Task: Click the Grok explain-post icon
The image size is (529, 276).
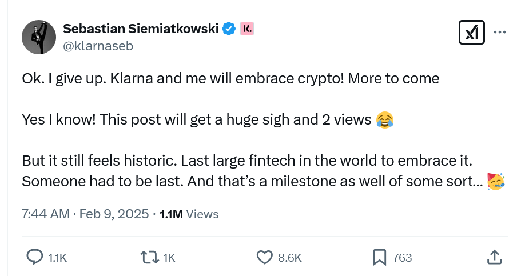Action: 472,33
